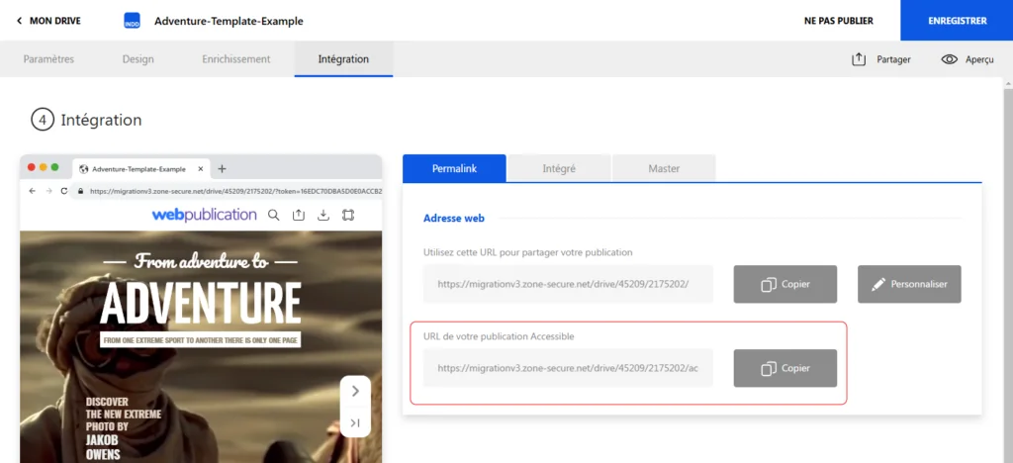This screenshot has height=463, width=1013.
Task: Copy the publication share URL
Action: [x=784, y=284]
